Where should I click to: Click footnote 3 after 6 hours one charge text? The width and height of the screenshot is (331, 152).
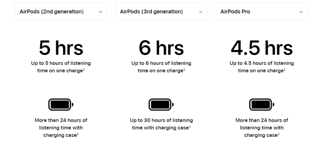[x=184, y=70]
